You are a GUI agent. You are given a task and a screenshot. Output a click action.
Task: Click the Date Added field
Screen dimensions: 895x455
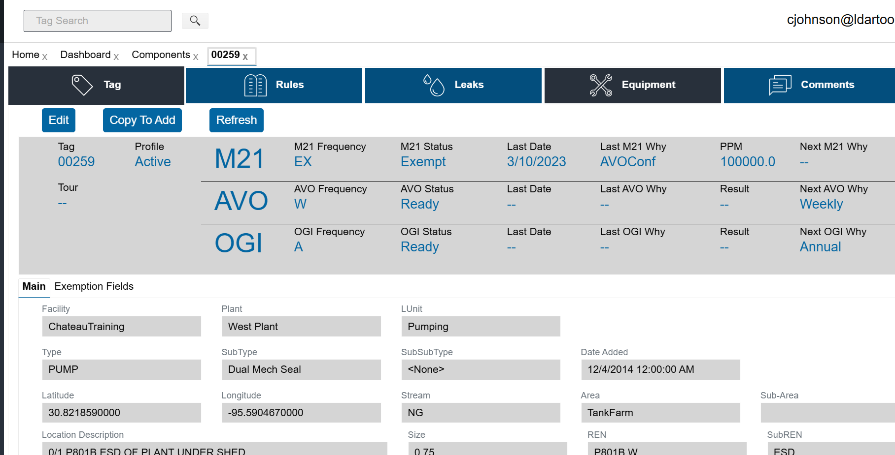(x=660, y=369)
